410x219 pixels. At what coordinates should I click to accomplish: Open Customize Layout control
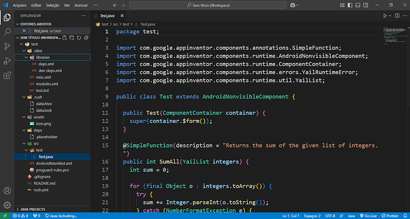coord(342,5)
